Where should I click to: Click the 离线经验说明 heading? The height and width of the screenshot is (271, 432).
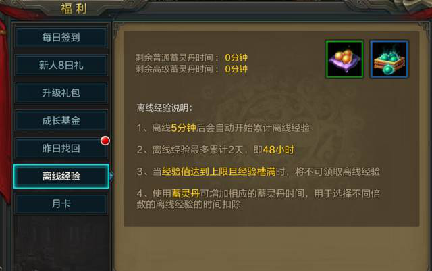coord(165,108)
